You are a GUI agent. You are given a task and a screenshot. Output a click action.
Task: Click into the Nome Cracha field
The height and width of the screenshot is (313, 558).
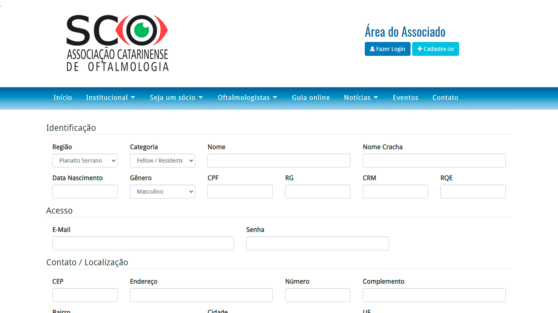434,161
